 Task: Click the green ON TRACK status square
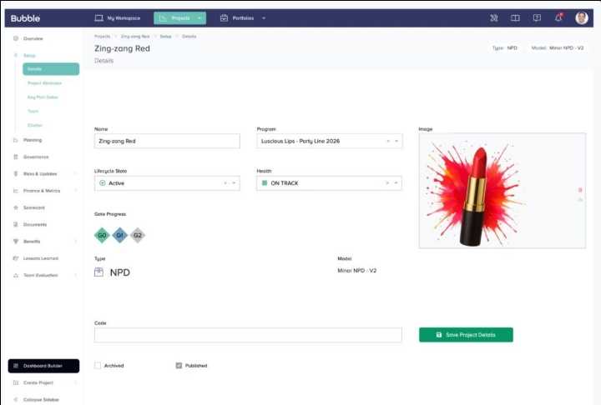(265, 183)
